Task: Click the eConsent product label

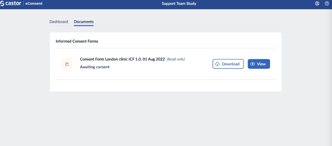Action: [x=34, y=4]
